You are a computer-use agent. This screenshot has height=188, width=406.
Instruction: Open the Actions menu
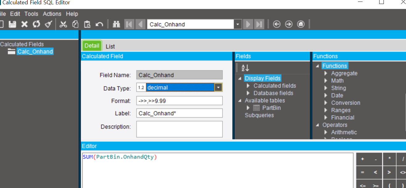point(52,14)
